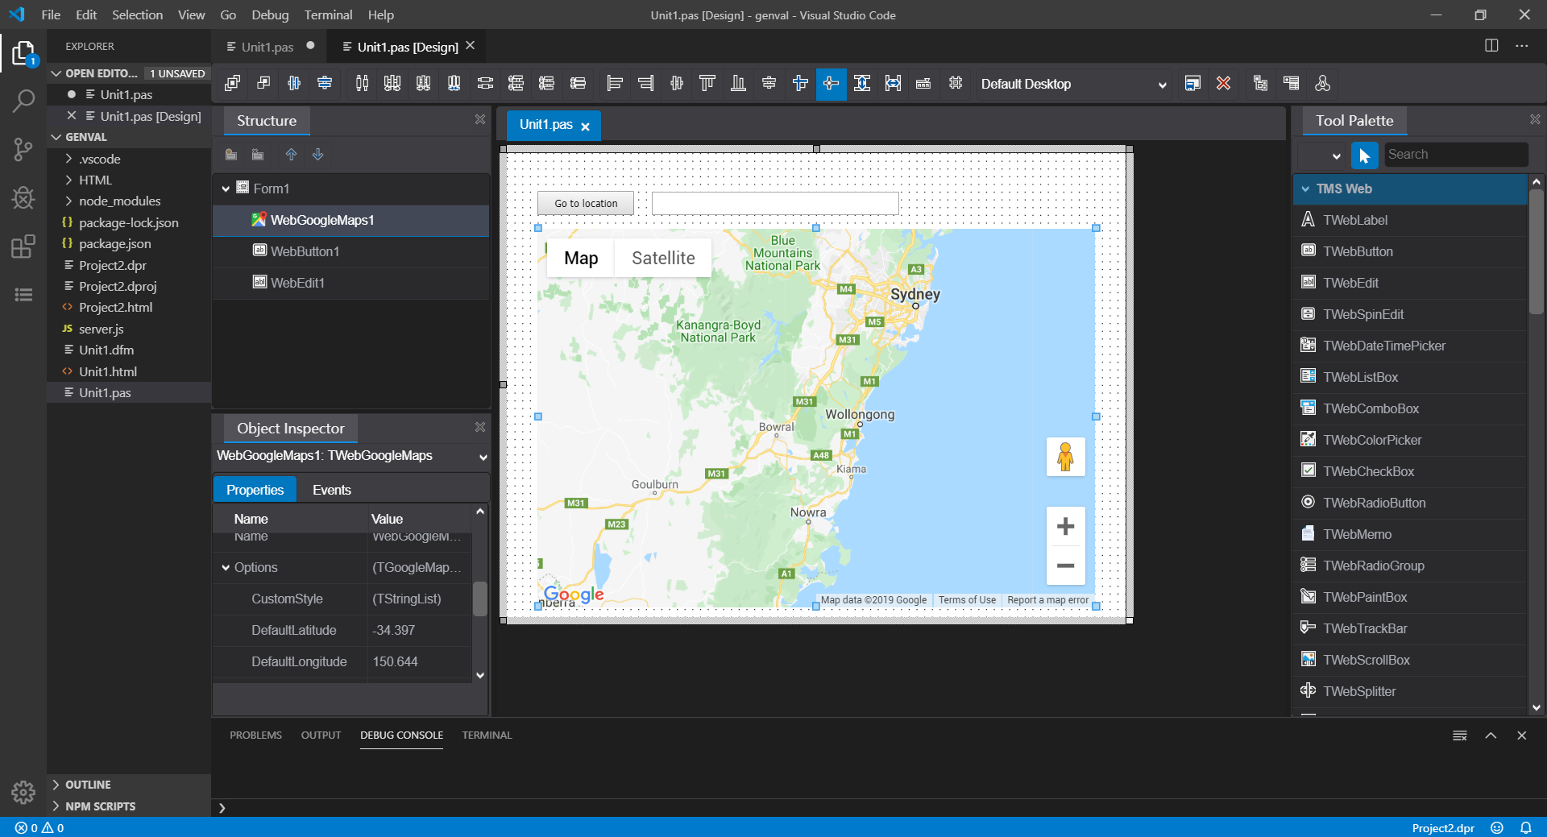Viewport: 1547px width, 837px height.
Task: Click the Go to location button
Action: (x=586, y=203)
